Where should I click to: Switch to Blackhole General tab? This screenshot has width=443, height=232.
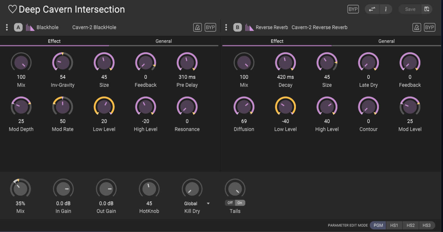(164, 41)
